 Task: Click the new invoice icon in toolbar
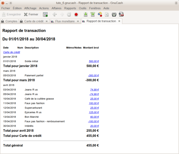tap(45, 15)
